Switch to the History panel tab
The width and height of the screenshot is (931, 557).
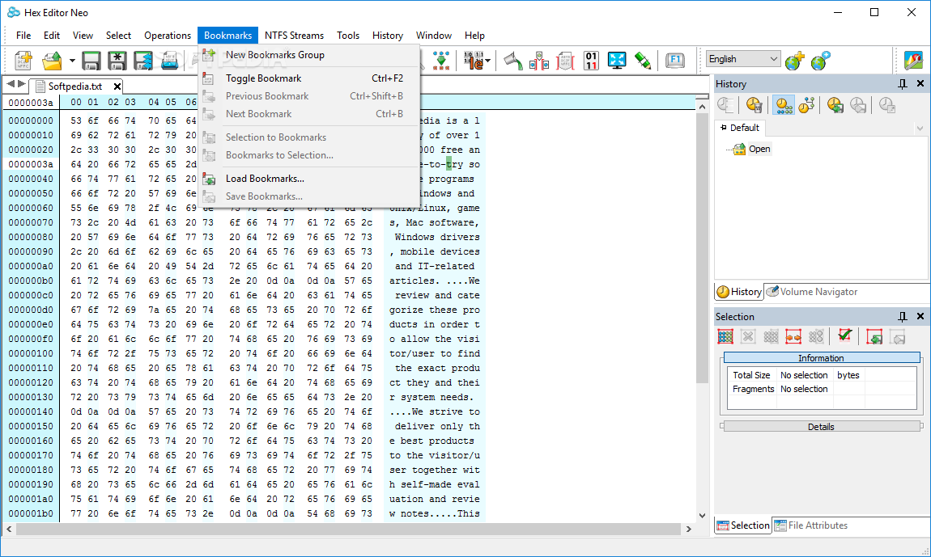(x=739, y=292)
